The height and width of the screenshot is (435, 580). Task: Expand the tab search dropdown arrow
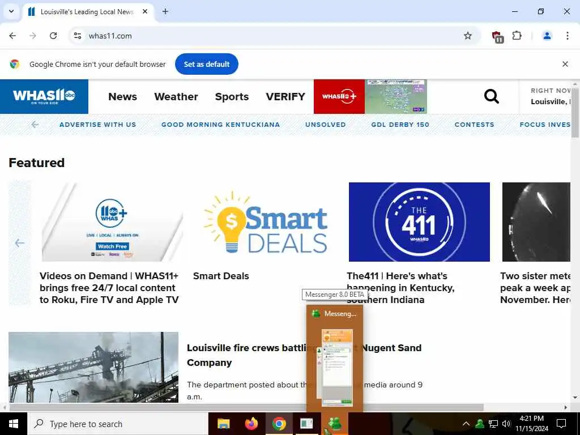pyautogui.click(x=11, y=11)
